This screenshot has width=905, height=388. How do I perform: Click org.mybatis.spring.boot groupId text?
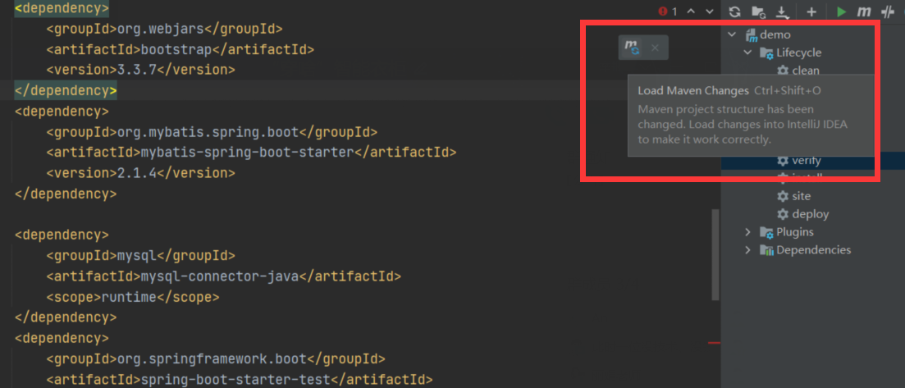point(208,132)
